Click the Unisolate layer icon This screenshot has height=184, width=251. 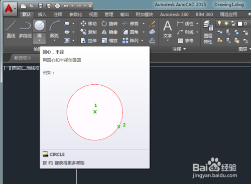(228, 41)
